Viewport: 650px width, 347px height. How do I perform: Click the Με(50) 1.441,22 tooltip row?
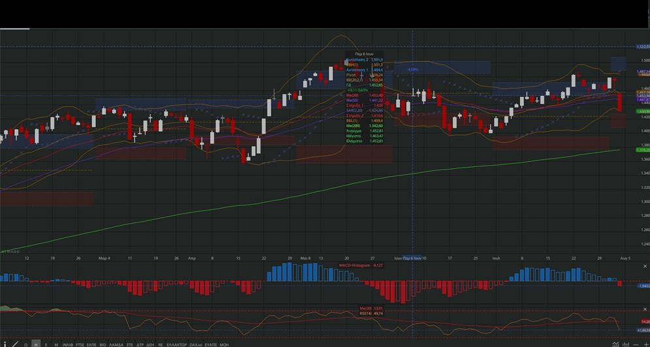click(x=364, y=100)
